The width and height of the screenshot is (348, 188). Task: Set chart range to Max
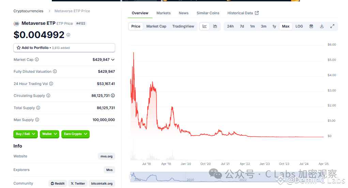tap(286, 26)
